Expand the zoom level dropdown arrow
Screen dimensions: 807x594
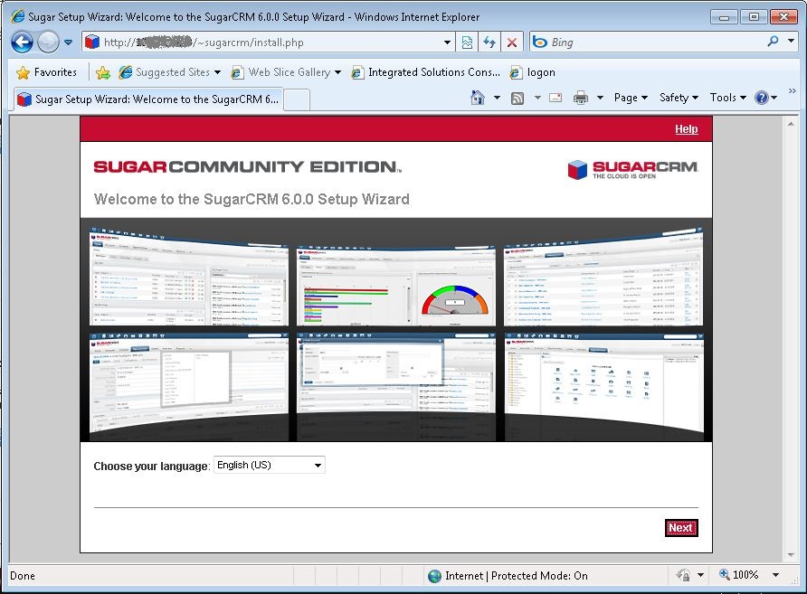coord(775,575)
